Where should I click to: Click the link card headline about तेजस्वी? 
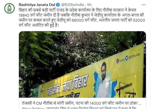(x=81, y=103)
